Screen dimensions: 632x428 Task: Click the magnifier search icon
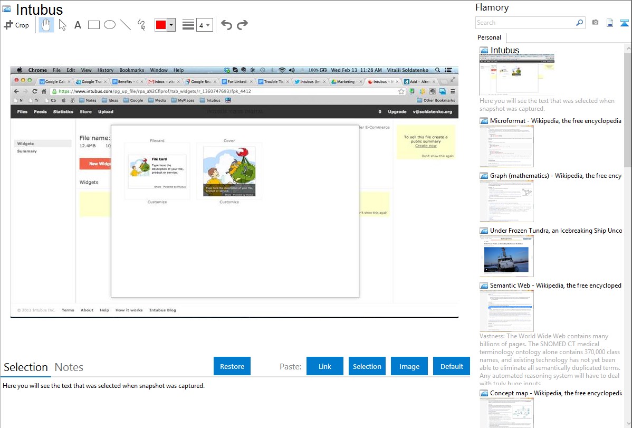coord(579,23)
